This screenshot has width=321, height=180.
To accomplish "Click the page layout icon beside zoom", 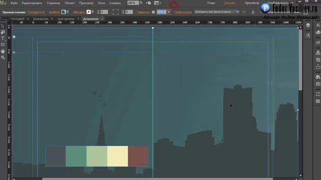I will [x=148, y=3].
